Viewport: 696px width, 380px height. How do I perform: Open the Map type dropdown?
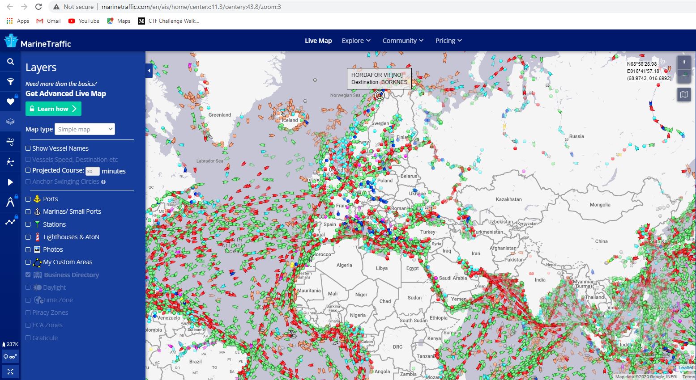tap(85, 129)
